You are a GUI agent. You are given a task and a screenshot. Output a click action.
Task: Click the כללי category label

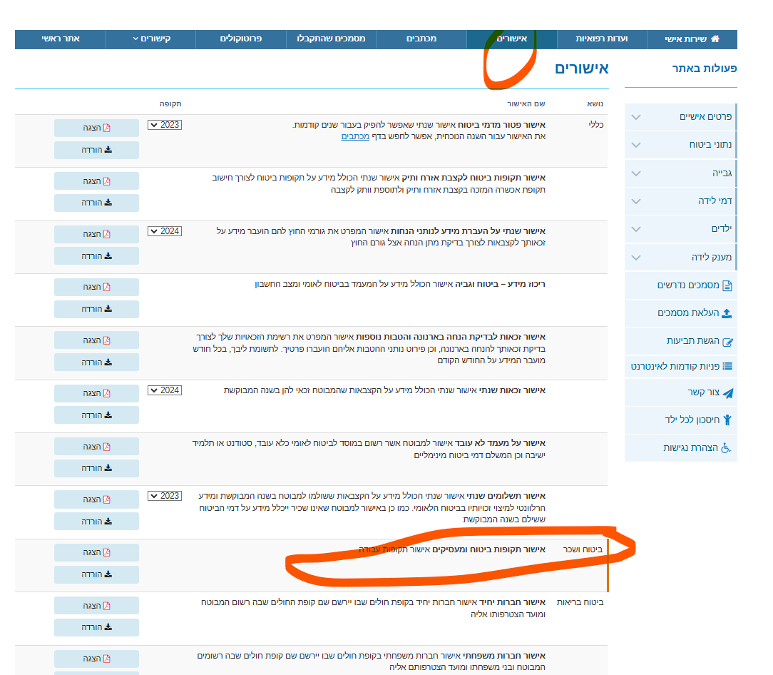coord(596,125)
